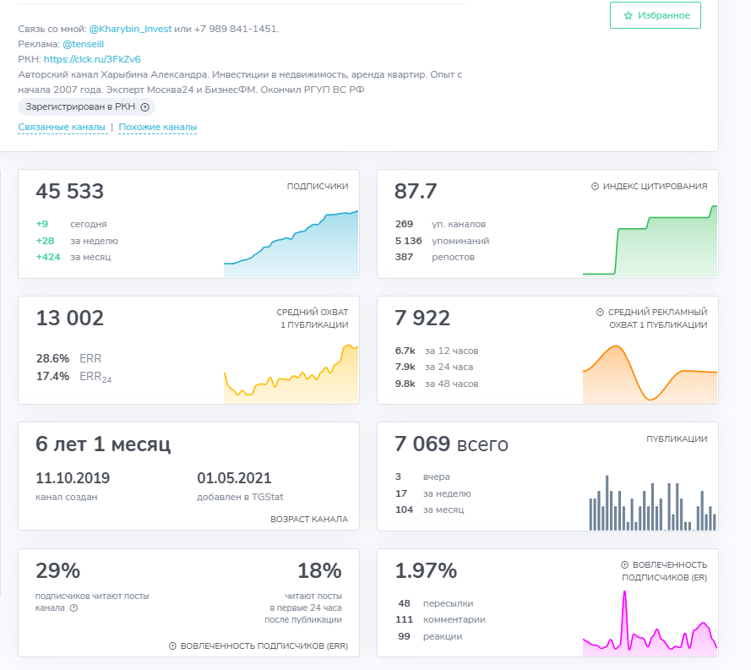
Task: Click the icon beside СРЕДНИЙ РЕКЛАМНЫЙ ОХВАТ
Action: [600, 313]
